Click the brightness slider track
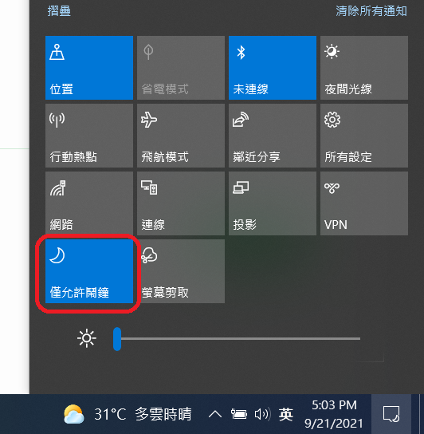Image resolution: width=424 pixels, height=434 pixels. pos(237,338)
